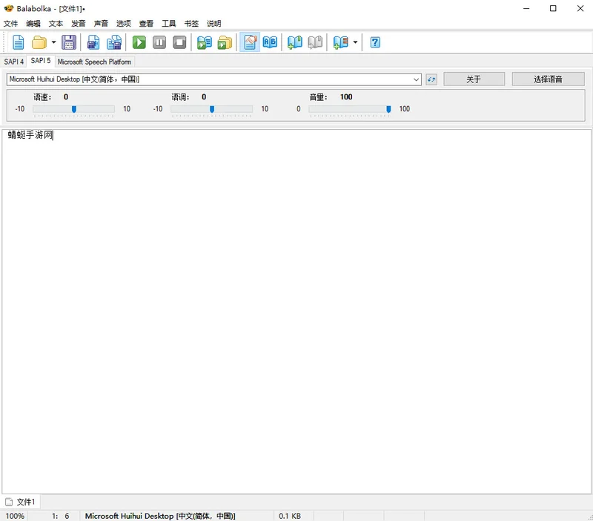
Task: Open the 书签 menu
Action: point(191,24)
